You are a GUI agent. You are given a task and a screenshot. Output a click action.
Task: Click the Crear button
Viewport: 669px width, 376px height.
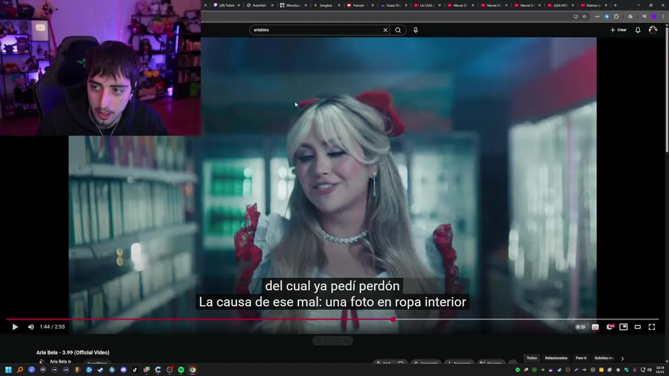[x=618, y=30]
